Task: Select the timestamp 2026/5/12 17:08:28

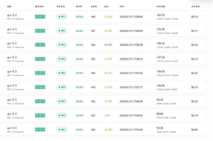Action: click(131, 45)
